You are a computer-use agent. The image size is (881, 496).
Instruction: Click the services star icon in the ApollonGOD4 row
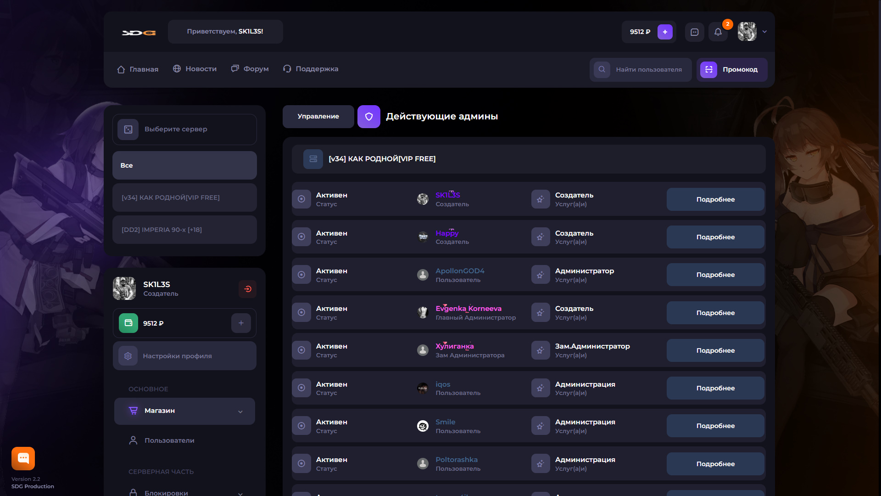[x=541, y=275]
